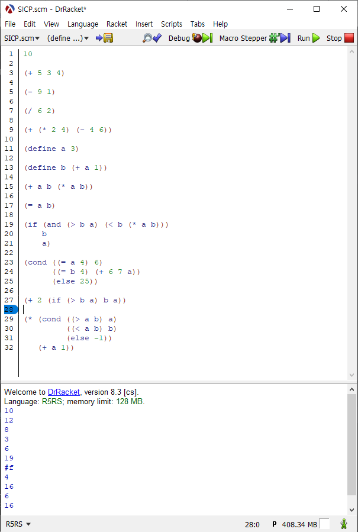Expand the (define ...) definitions dropdown
358x532 pixels.
(67, 38)
